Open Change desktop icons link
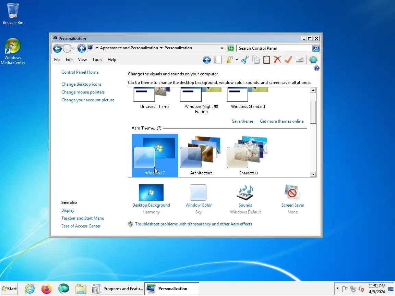Screen dimensions: 395x296 coord(81,84)
